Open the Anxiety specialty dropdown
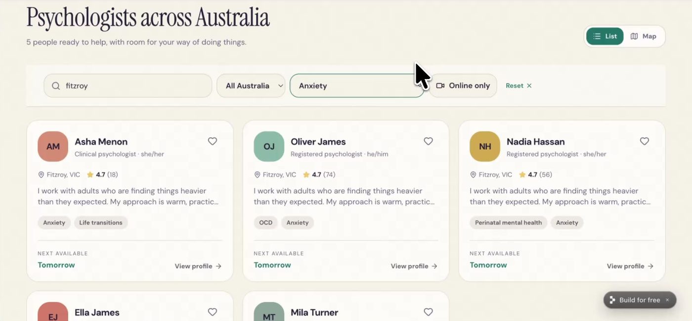This screenshot has width=692, height=321. (357, 86)
